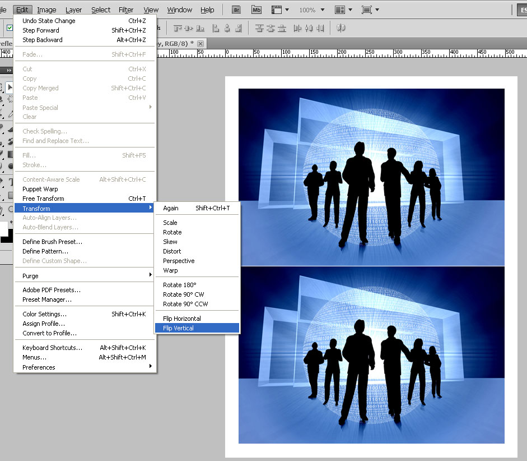Click the Align Top Edges icon
This screenshot has height=461, width=527.
(x=178, y=28)
